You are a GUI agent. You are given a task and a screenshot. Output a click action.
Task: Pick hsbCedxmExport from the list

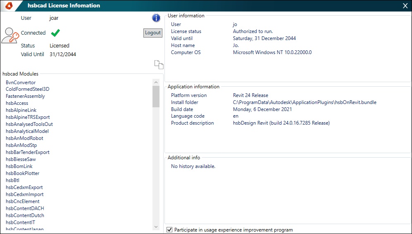click(24, 187)
